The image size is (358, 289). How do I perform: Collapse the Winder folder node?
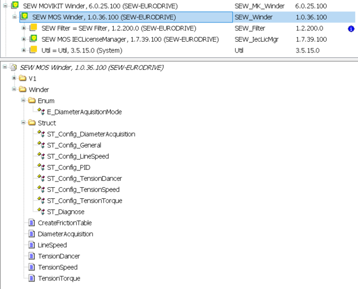13,90
